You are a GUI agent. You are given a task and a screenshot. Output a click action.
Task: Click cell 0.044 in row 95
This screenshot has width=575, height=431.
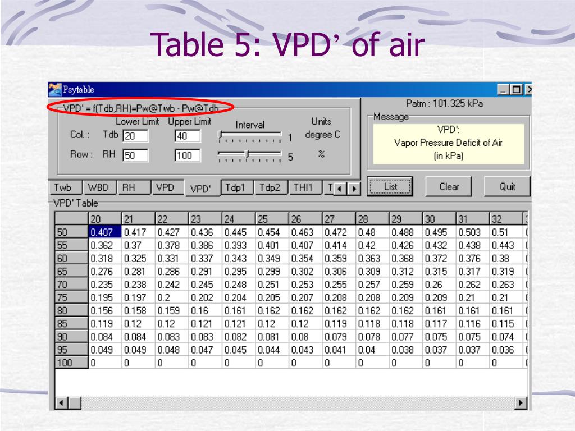point(272,350)
